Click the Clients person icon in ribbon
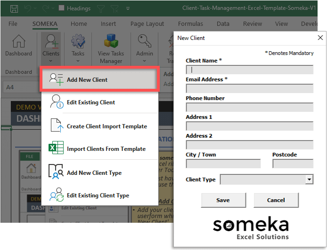The height and width of the screenshot is (250, 327). point(51,41)
